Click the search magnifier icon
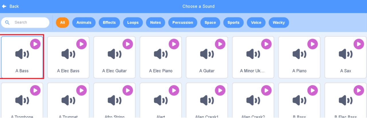Screen dimensions: 367x118 pyautogui.click(x=7, y=22)
